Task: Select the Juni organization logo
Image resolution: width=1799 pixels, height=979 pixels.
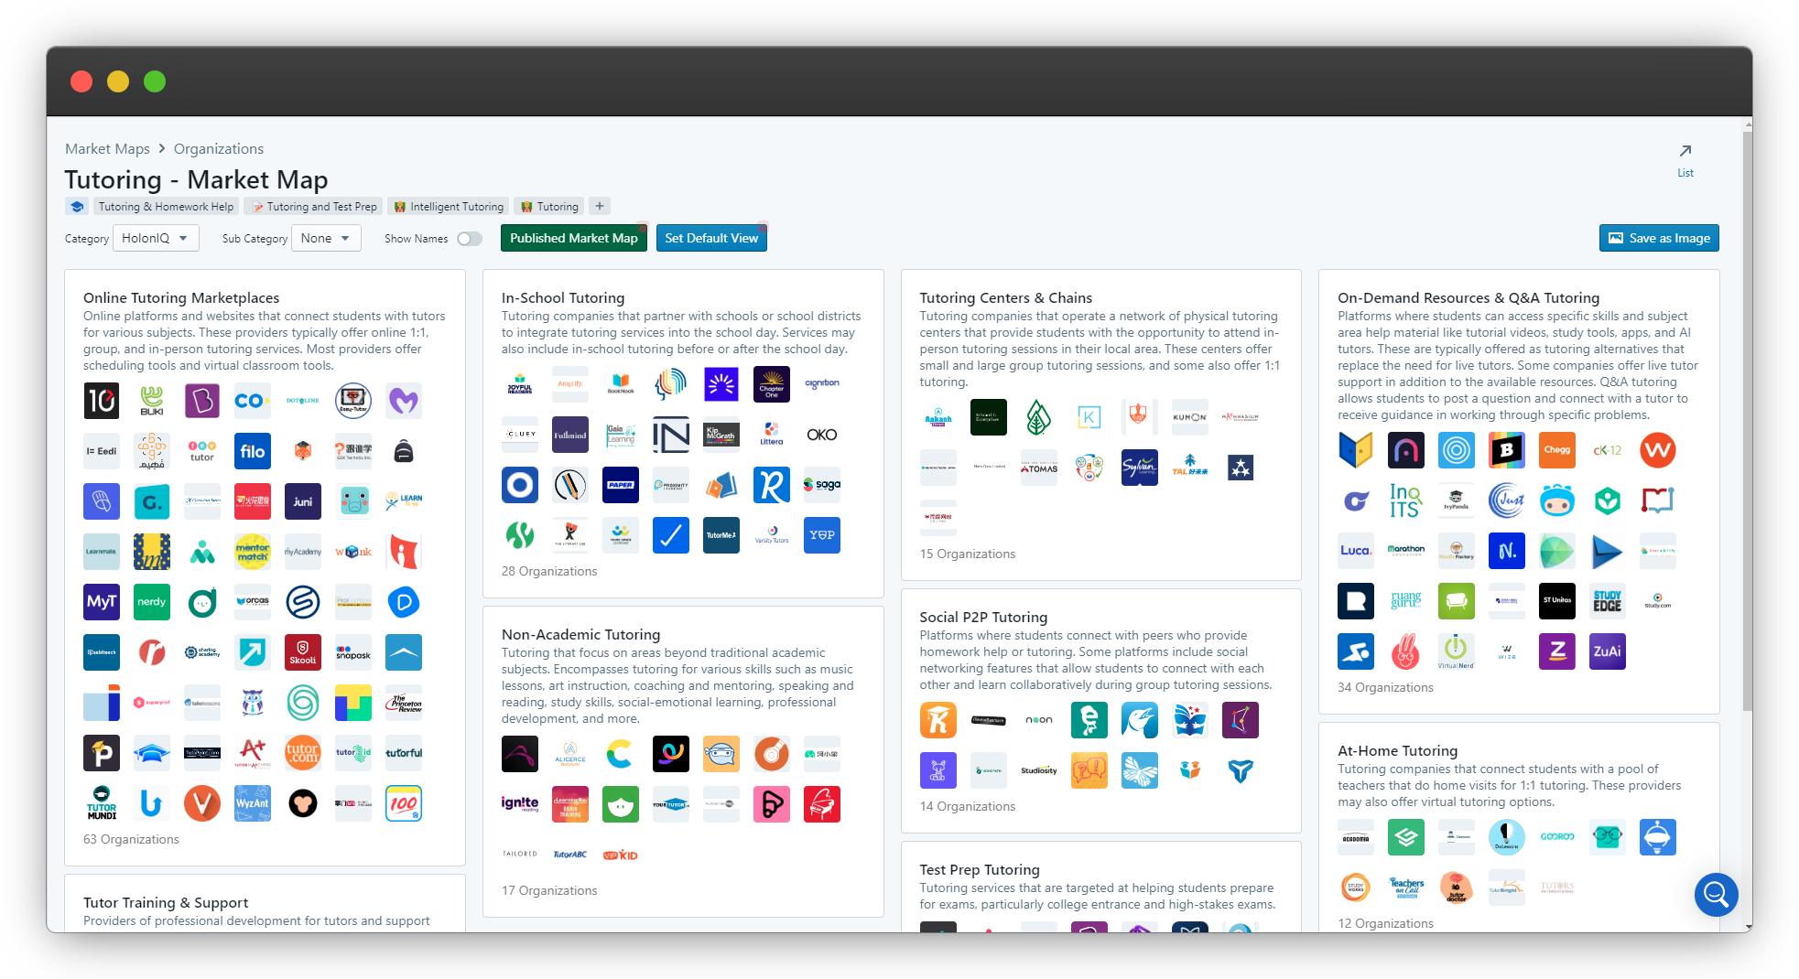Action: click(x=303, y=501)
